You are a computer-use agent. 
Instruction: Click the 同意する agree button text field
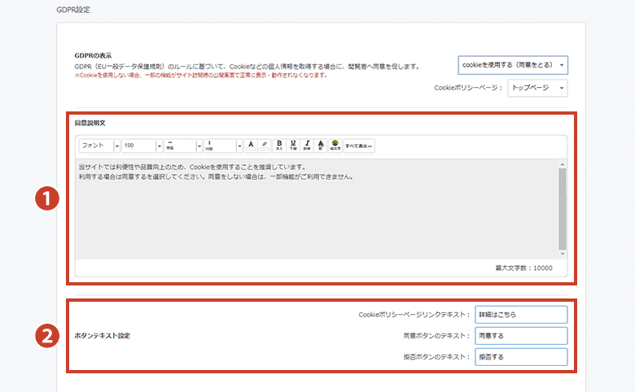pos(521,336)
